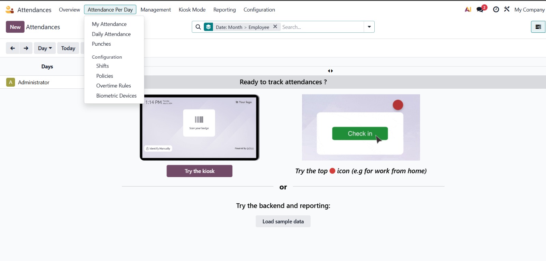This screenshot has height=261, width=546.
Task: Click the clock activities icon
Action: 496,10
